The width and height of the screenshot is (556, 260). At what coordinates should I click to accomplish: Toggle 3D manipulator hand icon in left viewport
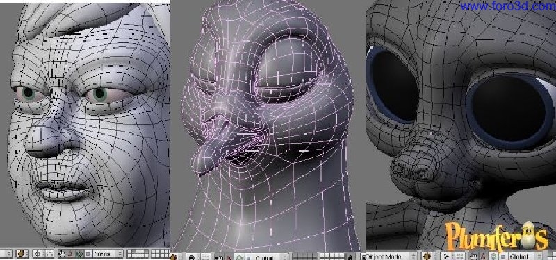point(62,254)
